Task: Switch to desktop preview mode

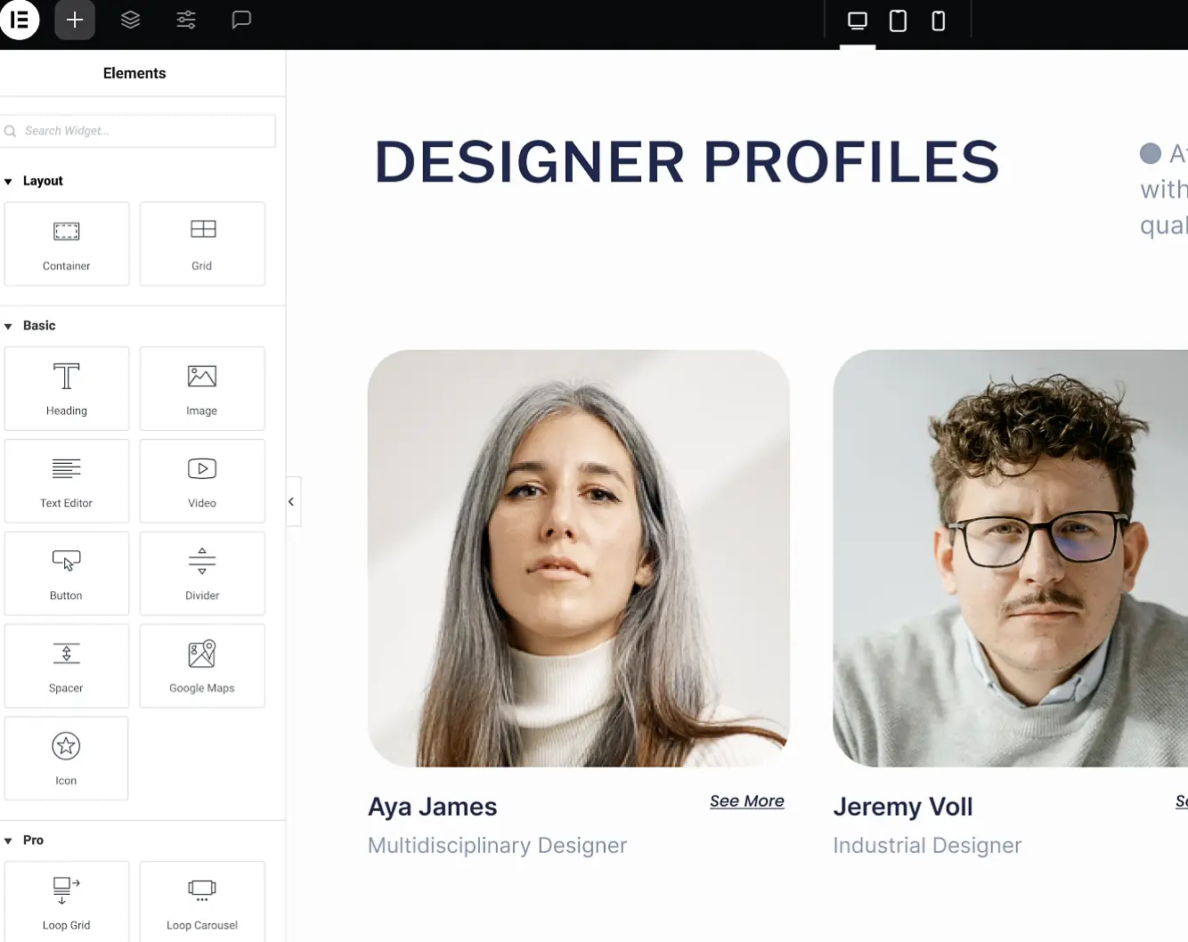Action: click(x=858, y=21)
